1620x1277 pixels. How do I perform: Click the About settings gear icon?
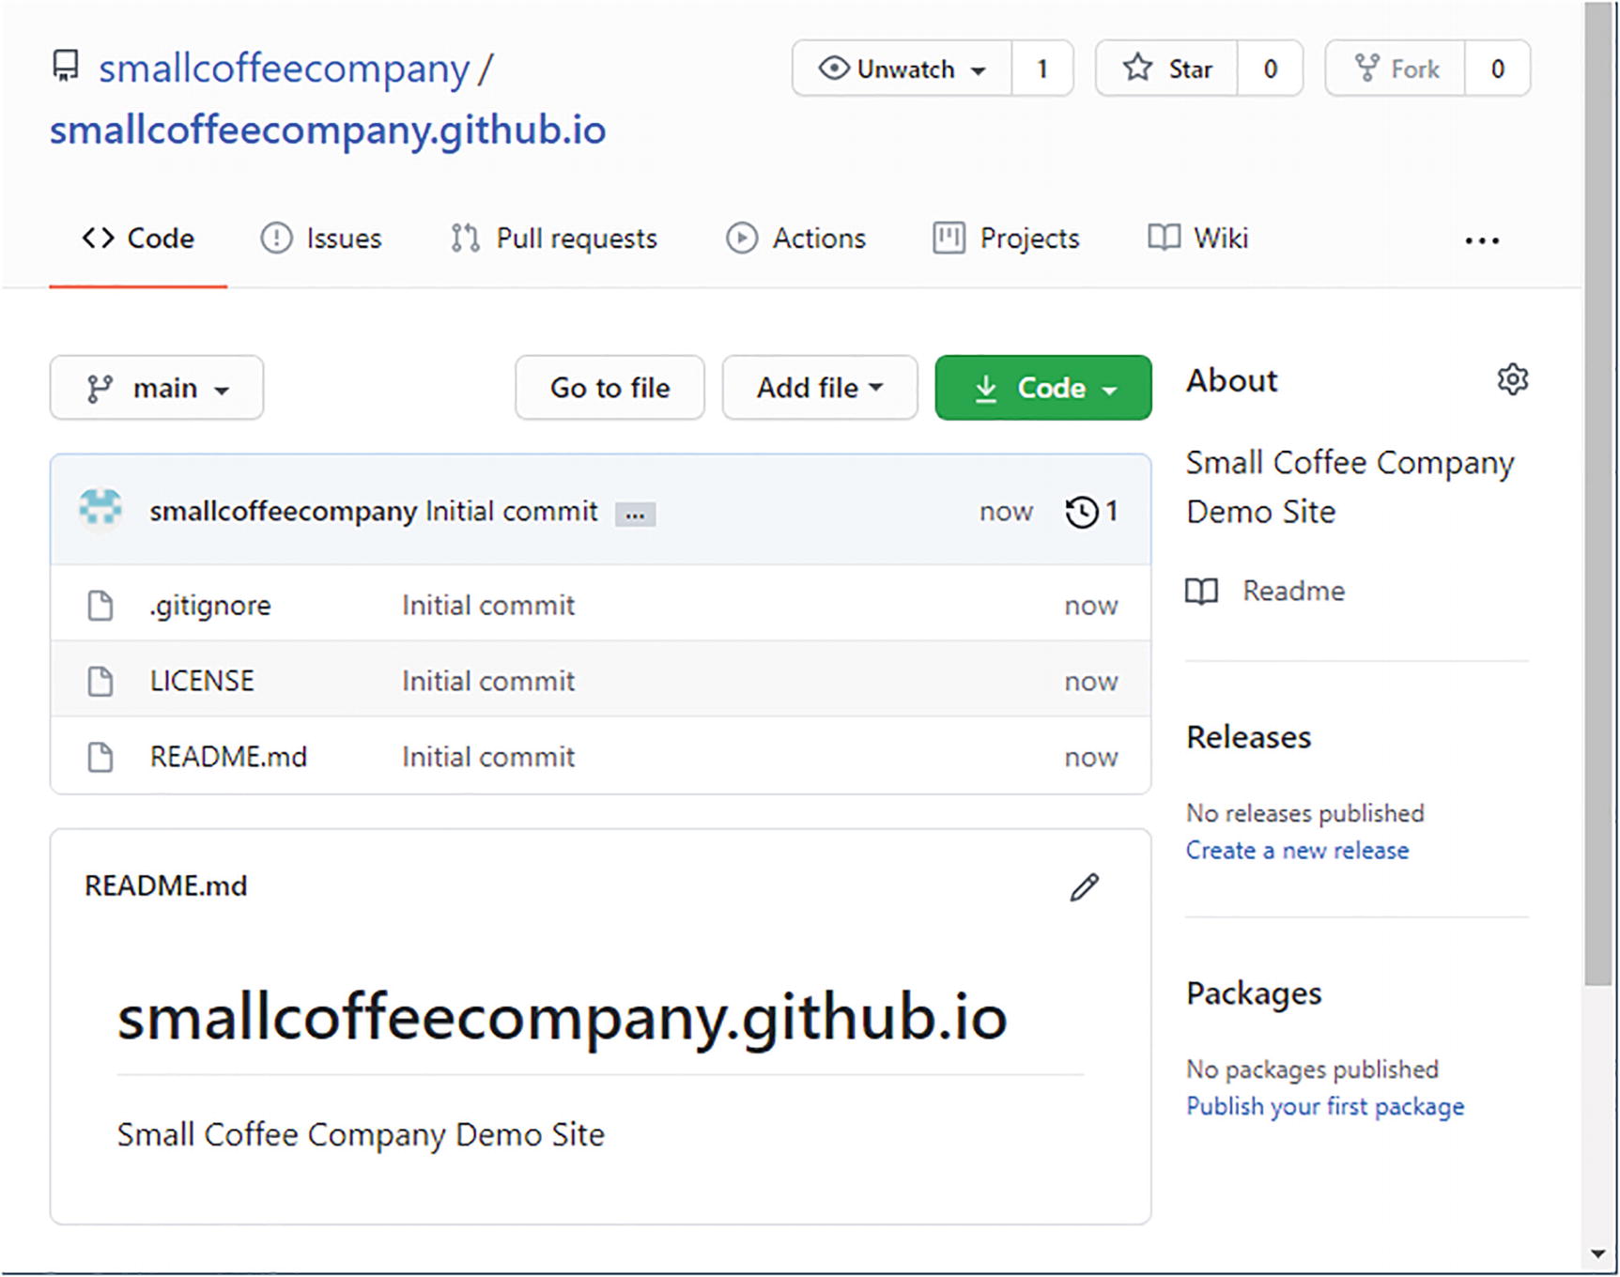point(1512,379)
